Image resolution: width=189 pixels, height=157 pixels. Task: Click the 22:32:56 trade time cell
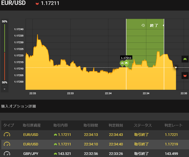tap(91, 153)
